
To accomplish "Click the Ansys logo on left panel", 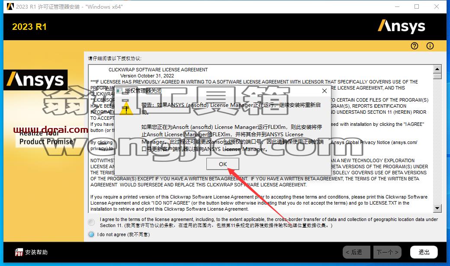I will pyautogui.click(x=35, y=80).
